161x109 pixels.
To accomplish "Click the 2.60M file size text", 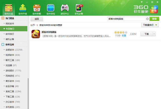I will (133, 34).
